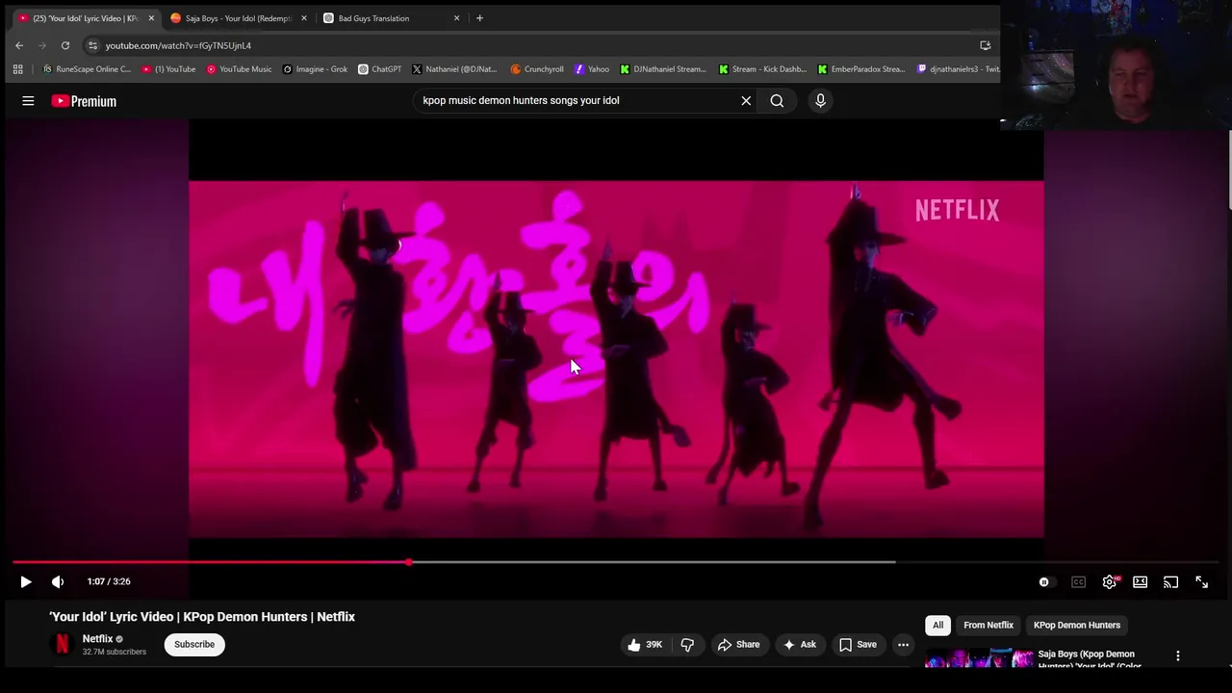Image resolution: width=1232 pixels, height=693 pixels.
Task: Switch to theater mode
Action: point(1140,581)
